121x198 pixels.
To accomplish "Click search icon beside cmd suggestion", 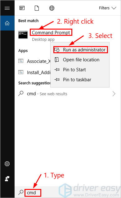I will pyautogui.click(x=21, y=93).
